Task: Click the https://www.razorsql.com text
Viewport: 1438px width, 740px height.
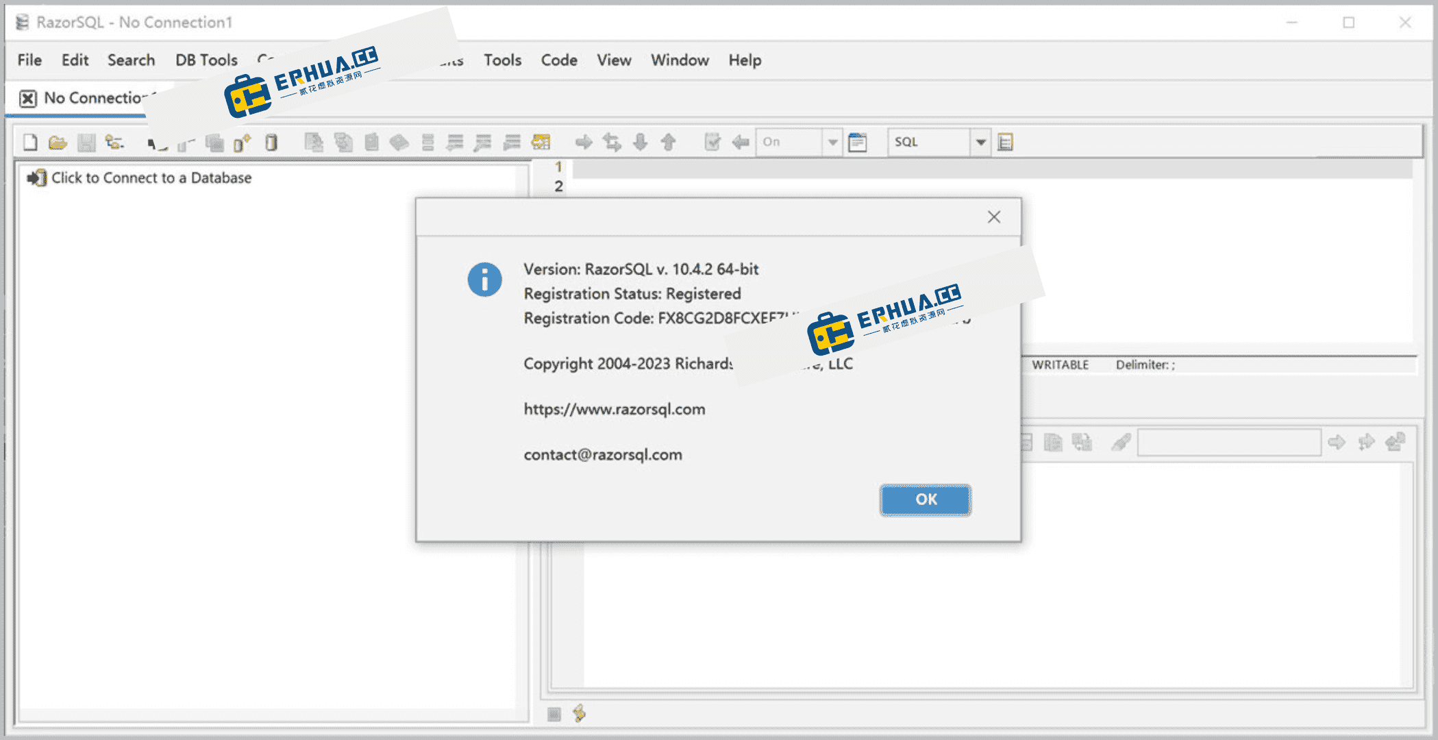Action: (x=615, y=409)
